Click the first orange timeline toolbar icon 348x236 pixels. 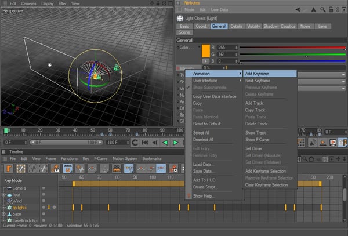coord(9,168)
